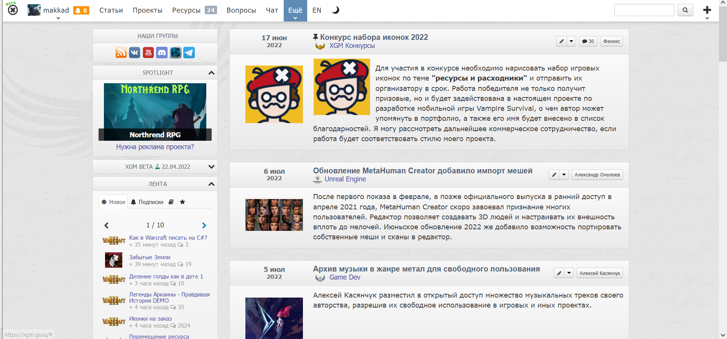The height and width of the screenshot is (339, 727).
Task: Collapse the Лента panel
Action: point(211,184)
